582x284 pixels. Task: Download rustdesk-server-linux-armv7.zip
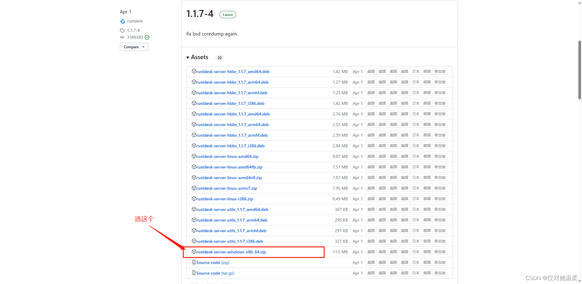click(227, 188)
